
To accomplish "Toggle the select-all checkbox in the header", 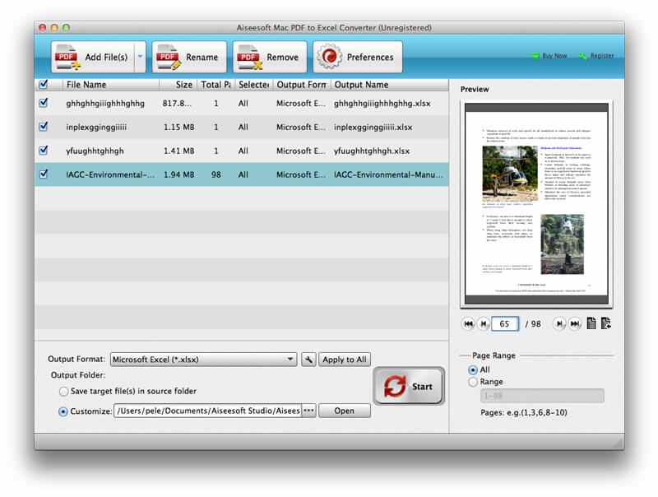I will click(43, 84).
